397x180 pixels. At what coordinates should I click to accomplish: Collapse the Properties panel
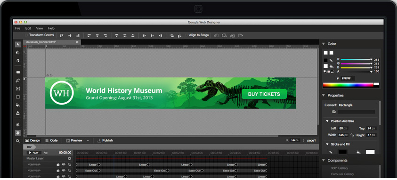pos(324,96)
